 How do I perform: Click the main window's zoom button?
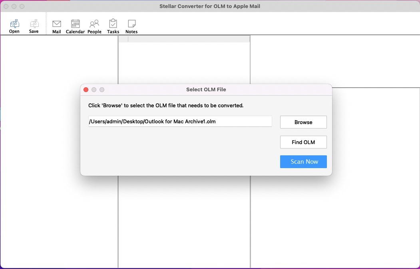22,6
